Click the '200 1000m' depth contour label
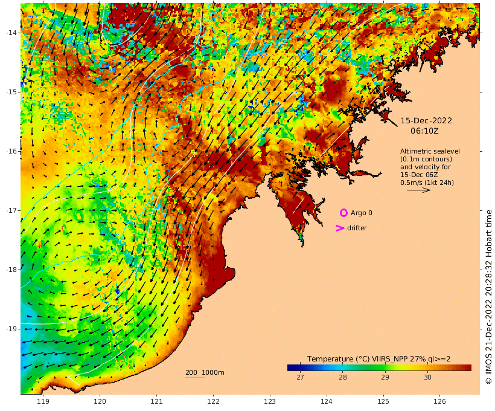 click(205, 372)
